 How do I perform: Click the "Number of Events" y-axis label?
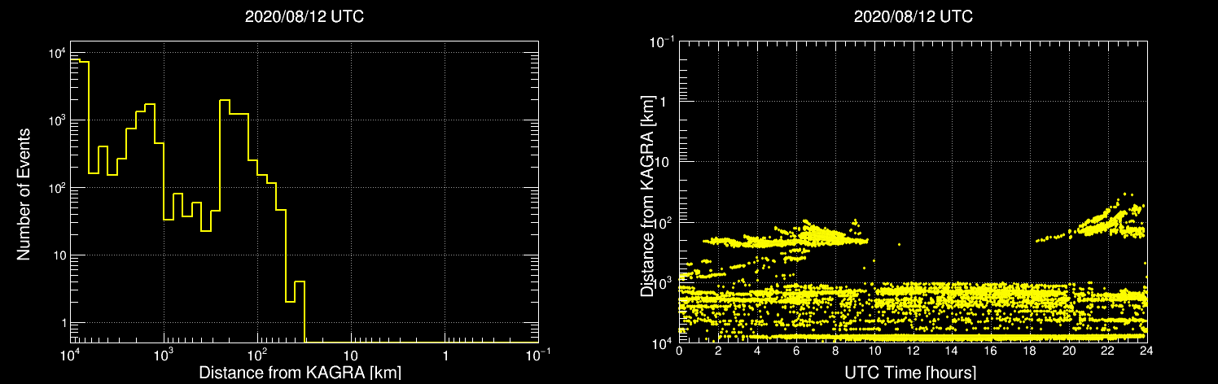(24, 194)
